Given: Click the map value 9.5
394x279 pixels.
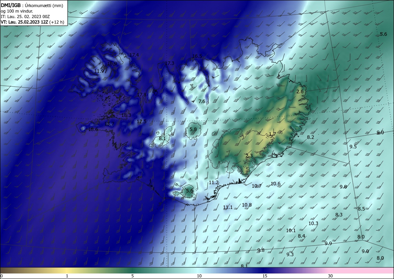Looking at the screenshot, I should [353, 147].
